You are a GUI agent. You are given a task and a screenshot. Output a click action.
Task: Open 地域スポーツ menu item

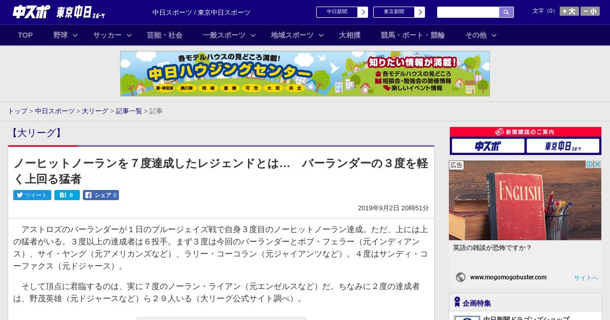point(292,35)
